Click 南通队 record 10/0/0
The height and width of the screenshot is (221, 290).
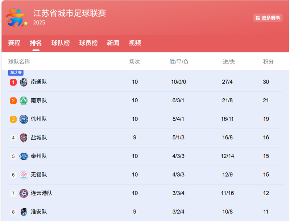click(x=178, y=82)
